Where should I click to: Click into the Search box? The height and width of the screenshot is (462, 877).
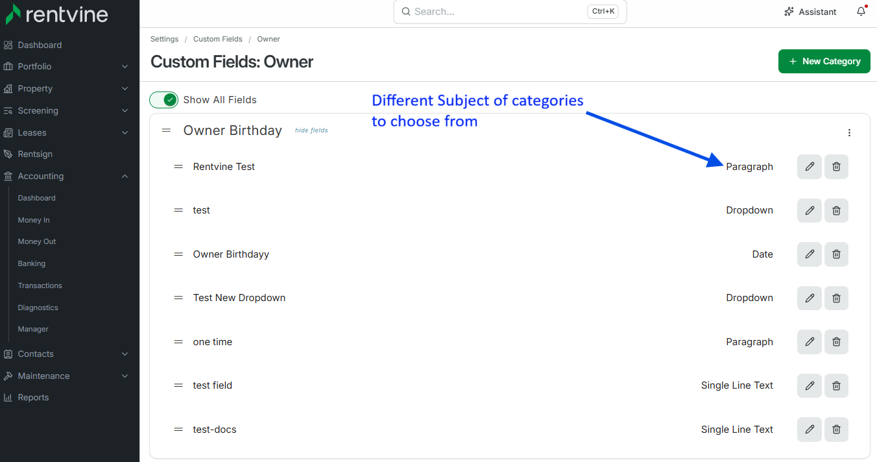tap(510, 12)
